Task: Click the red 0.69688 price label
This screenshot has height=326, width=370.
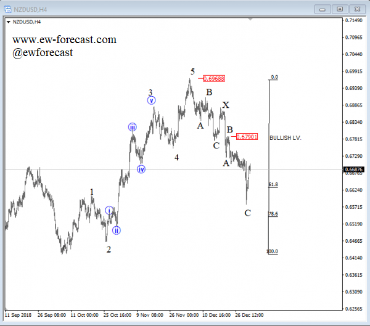Action: click(x=214, y=78)
